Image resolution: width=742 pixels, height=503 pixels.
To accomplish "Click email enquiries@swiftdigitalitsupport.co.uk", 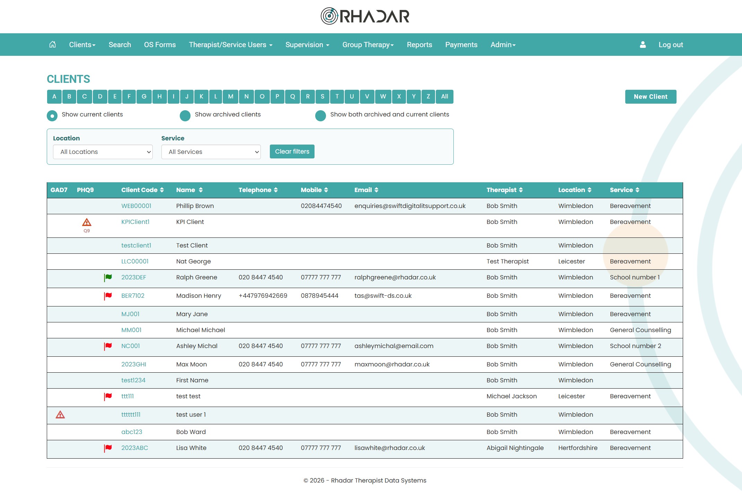I will (x=410, y=206).
